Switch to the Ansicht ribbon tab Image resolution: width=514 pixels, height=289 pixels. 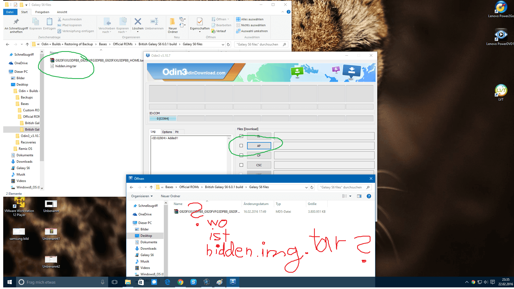pos(62,12)
